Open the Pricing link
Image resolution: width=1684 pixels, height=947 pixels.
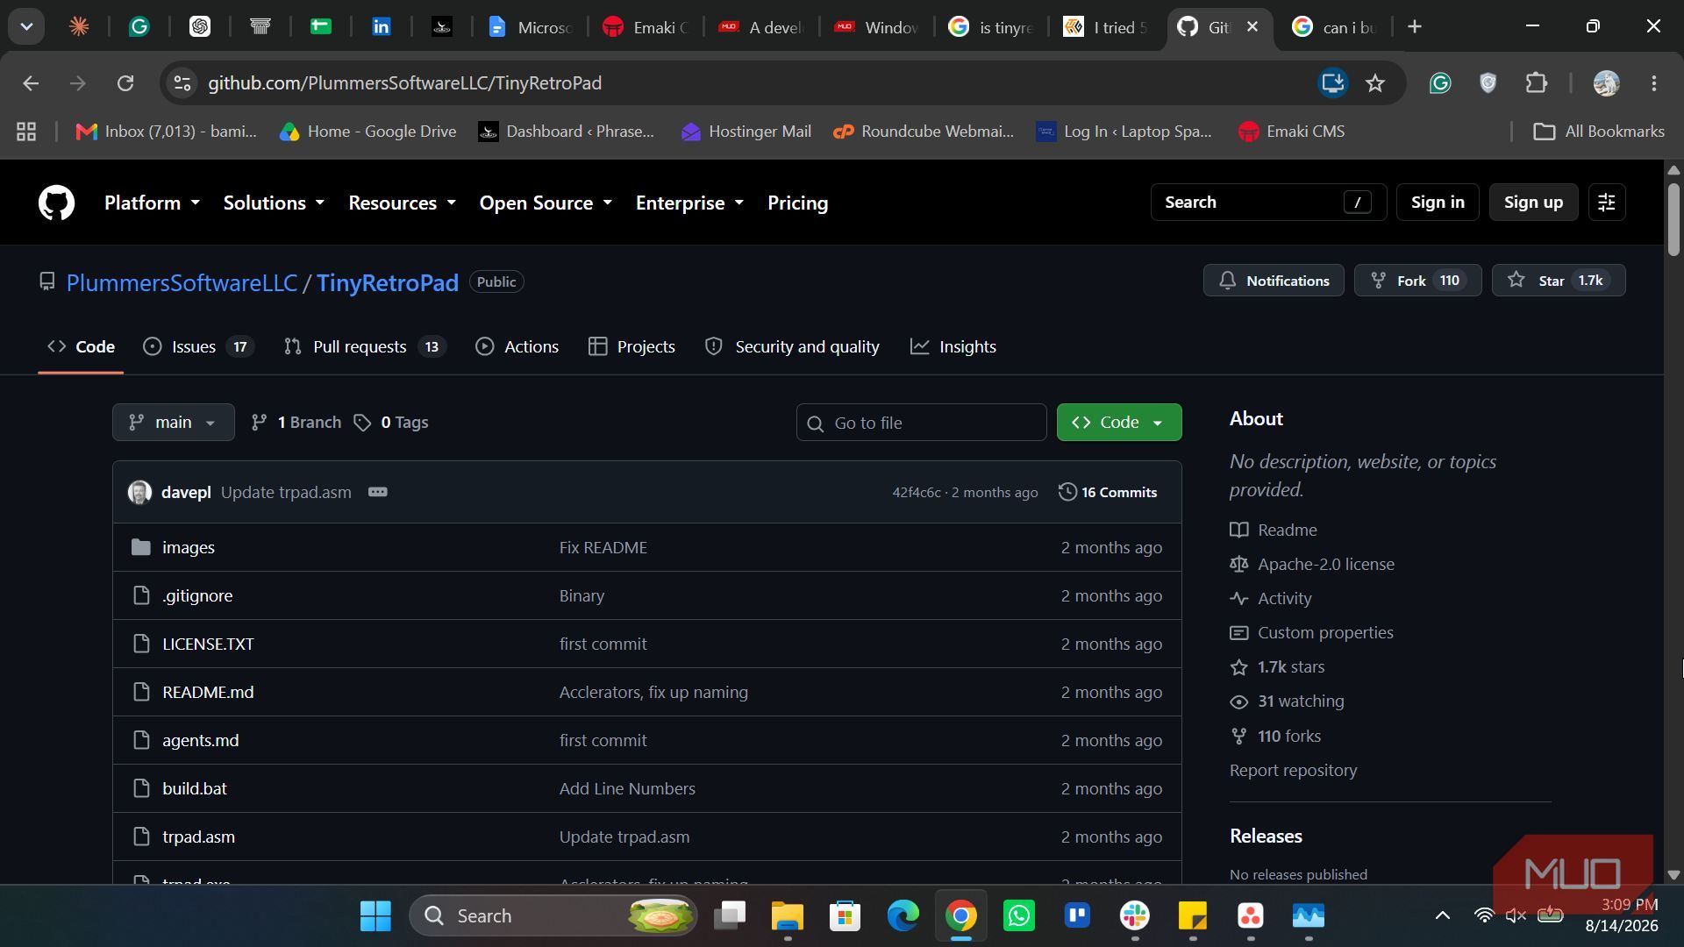tap(797, 203)
